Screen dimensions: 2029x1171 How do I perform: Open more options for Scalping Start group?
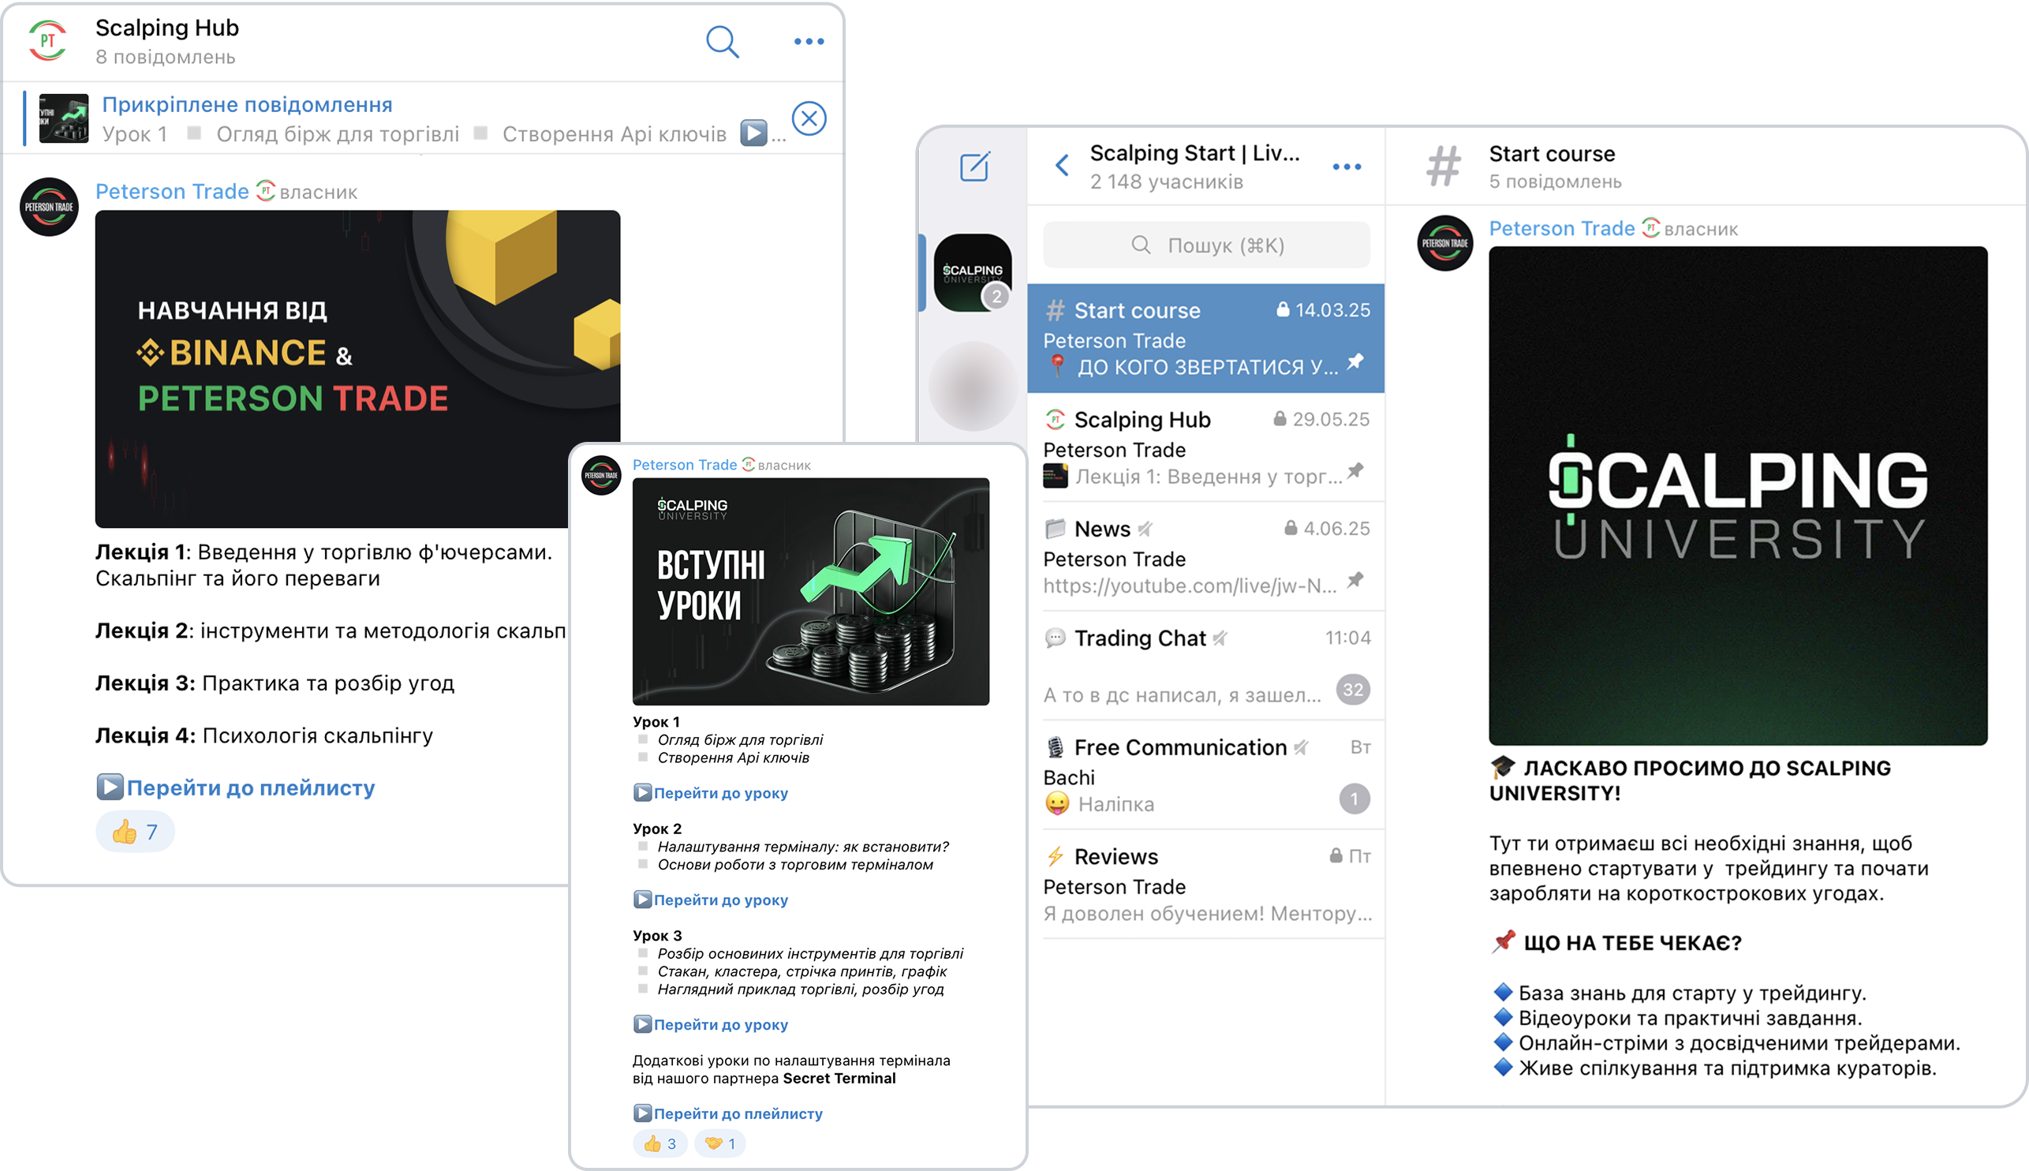[x=1346, y=167]
